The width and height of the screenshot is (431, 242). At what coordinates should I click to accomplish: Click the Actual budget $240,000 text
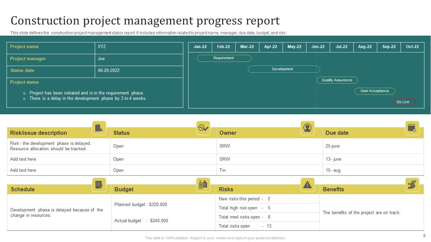tap(141, 221)
